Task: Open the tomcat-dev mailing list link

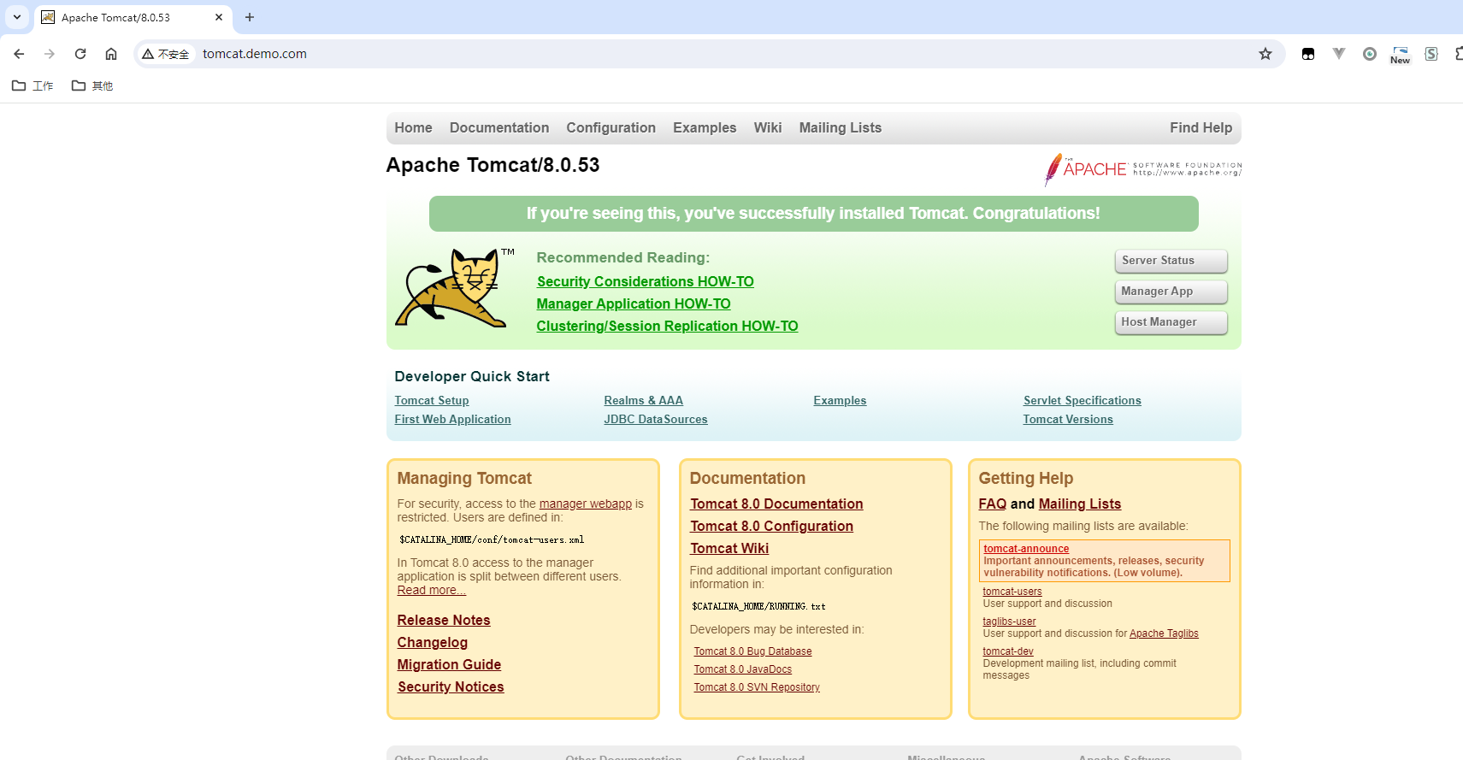Action: [1008, 651]
